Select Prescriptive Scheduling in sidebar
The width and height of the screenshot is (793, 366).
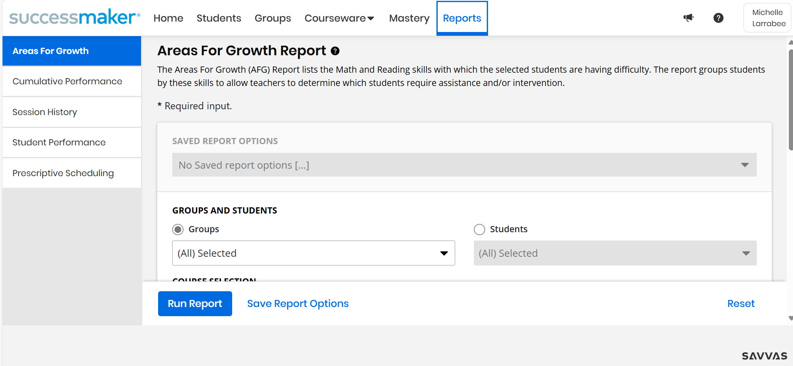(63, 173)
